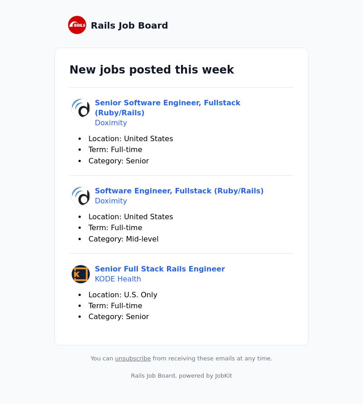
Task: Click the Doximity logo beside Senior Software Engineer job
Action: (81, 108)
